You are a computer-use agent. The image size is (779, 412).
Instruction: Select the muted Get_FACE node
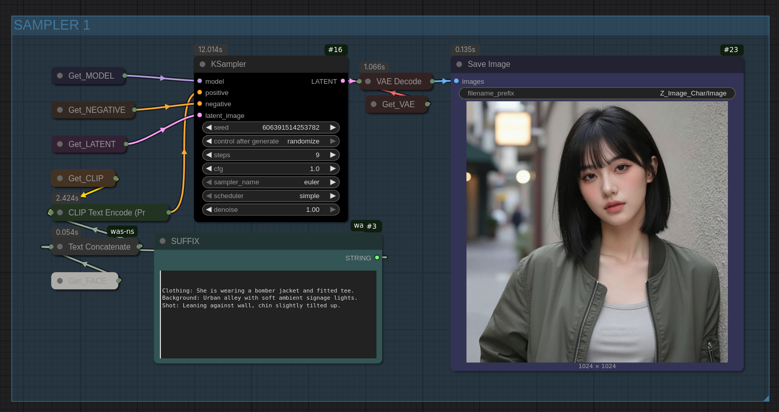click(x=87, y=281)
